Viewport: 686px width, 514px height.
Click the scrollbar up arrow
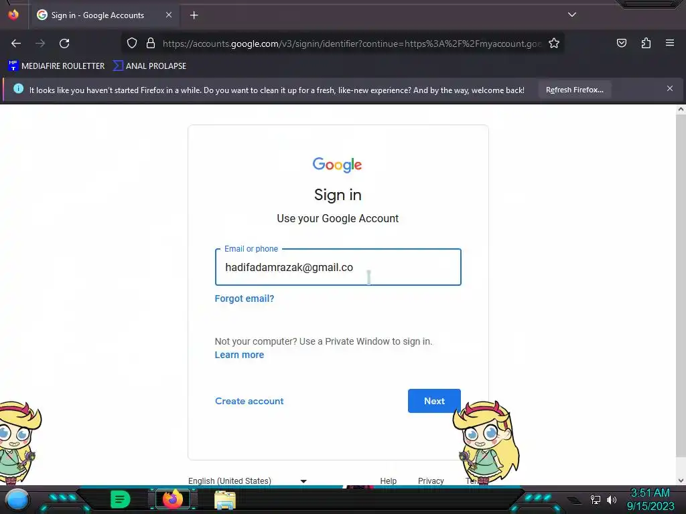(681, 110)
